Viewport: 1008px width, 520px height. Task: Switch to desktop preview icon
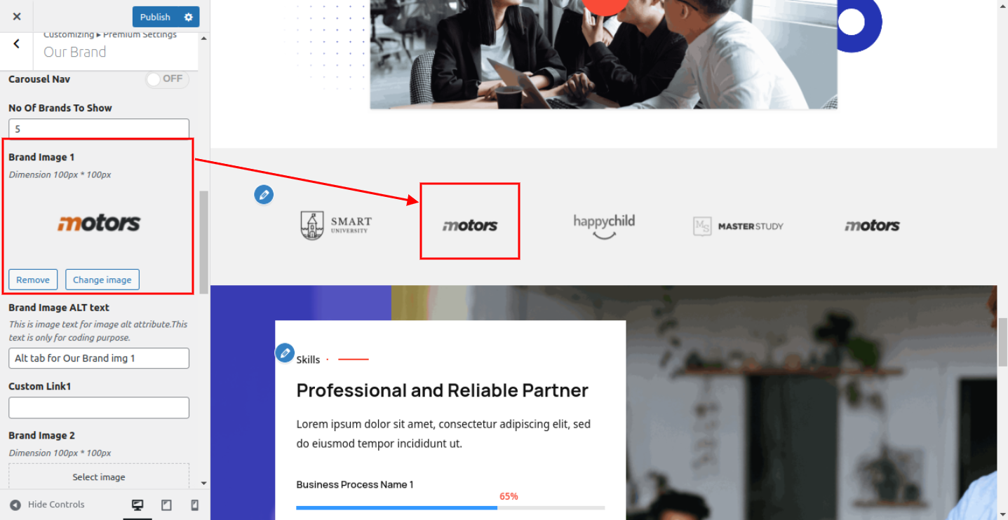click(137, 505)
